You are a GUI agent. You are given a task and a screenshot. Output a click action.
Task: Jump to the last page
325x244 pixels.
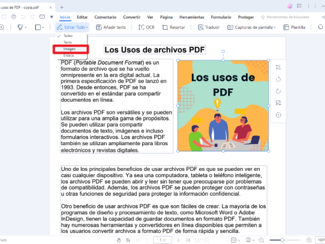187,240
